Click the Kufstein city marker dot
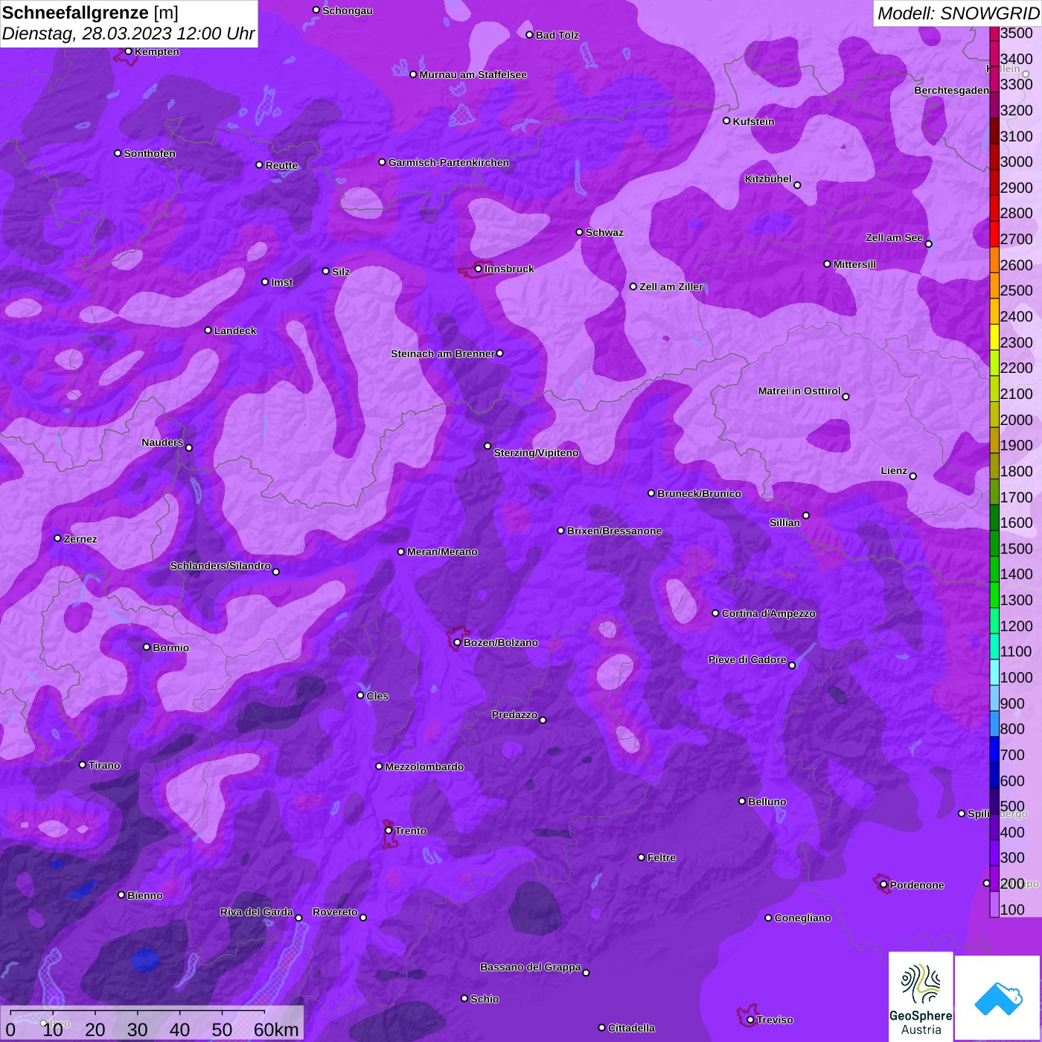1042x1042 pixels. pos(726,121)
